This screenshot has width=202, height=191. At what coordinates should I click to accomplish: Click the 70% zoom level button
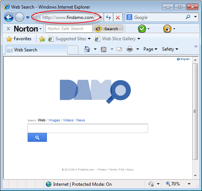coord(173,184)
